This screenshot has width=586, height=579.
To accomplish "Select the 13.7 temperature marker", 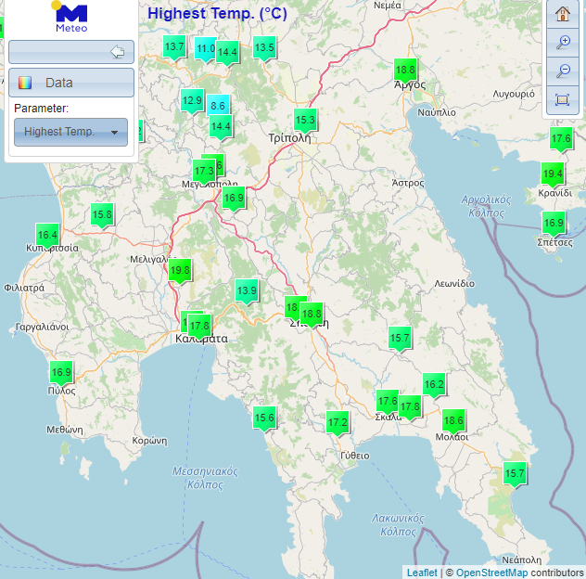I will point(174,48).
